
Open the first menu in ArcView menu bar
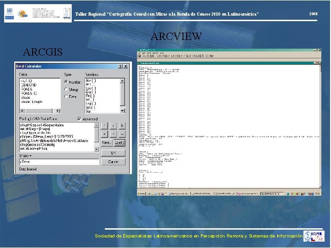tap(140, 53)
